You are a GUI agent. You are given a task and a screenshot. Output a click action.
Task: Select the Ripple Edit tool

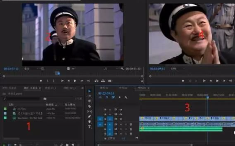89,101
